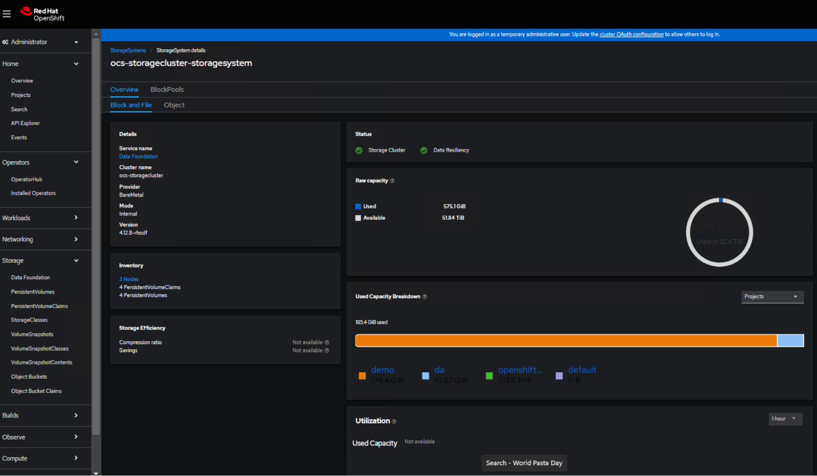817x476 pixels.
Task: Click the orange used capacity bar segment
Action: 566,340
